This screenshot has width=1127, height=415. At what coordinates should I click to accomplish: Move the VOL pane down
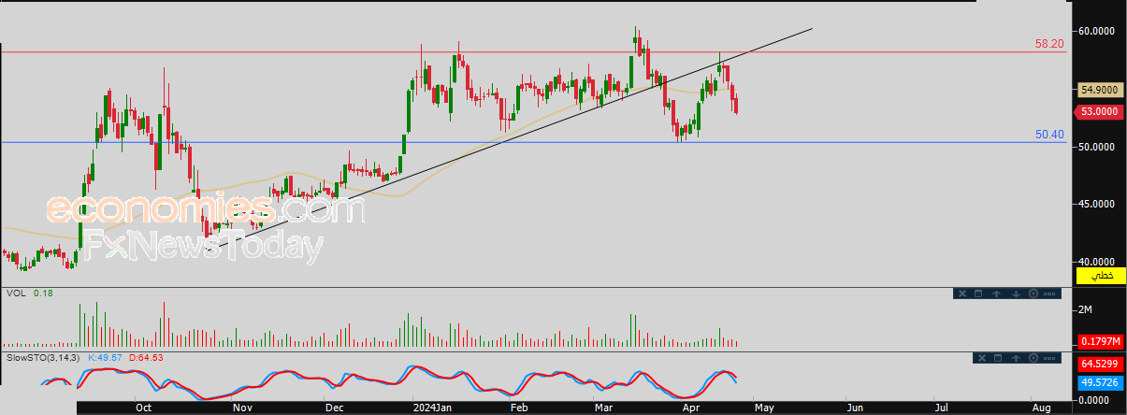pyautogui.click(x=1016, y=293)
